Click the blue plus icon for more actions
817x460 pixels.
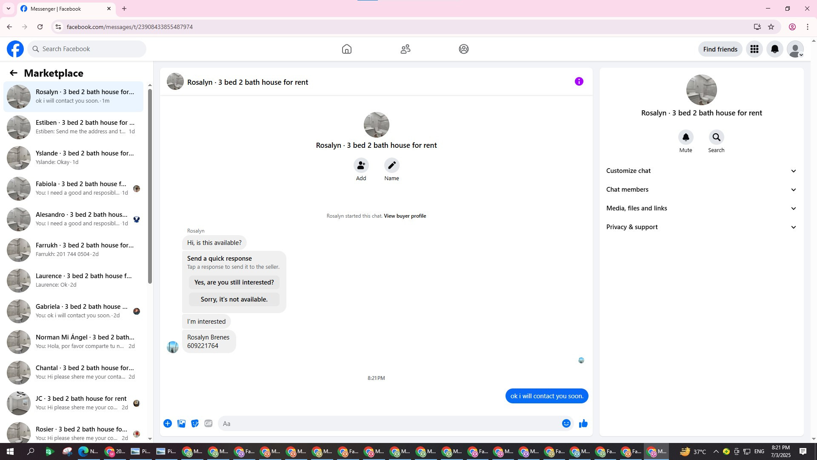pyautogui.click(x=168, y=423)
